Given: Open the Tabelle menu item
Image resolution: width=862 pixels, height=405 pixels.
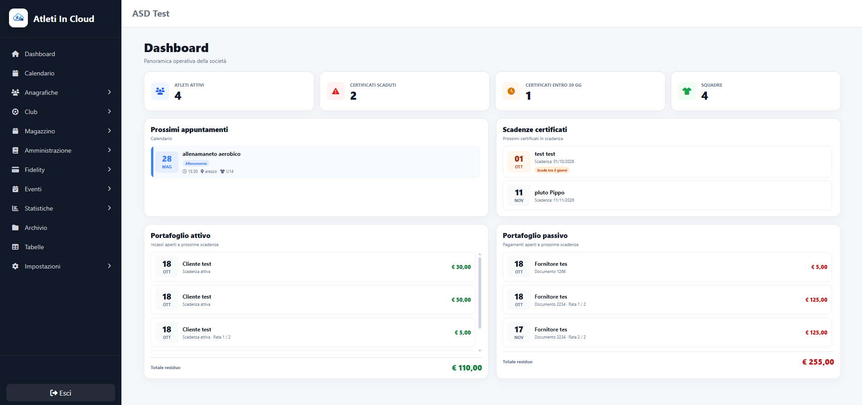Looking at the screenshot, I should point(61,247).
